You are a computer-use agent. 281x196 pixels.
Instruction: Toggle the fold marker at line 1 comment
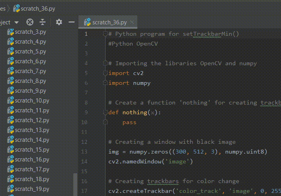click(x=105, y=34)
